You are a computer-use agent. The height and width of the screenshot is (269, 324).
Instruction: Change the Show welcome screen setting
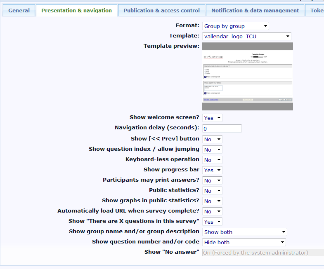coord(212,118)
